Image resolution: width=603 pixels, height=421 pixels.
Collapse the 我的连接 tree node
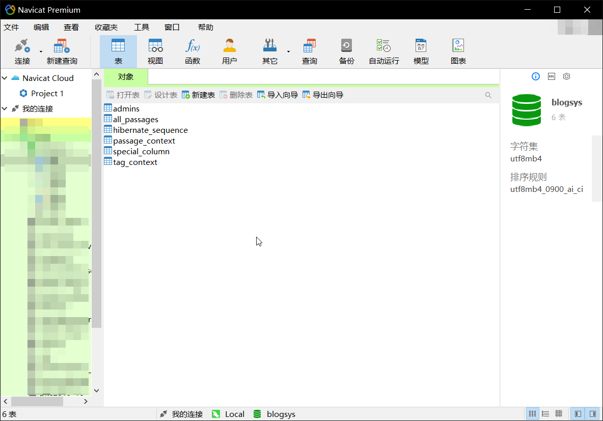point(5,109)
